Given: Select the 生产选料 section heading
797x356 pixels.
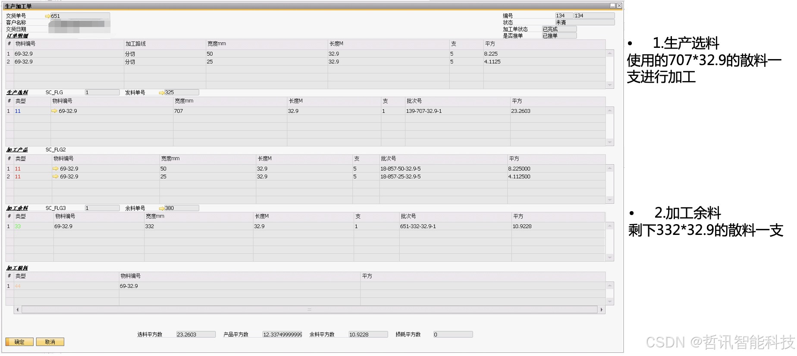Looking at the screenshot, I should [x=17, y=93].
